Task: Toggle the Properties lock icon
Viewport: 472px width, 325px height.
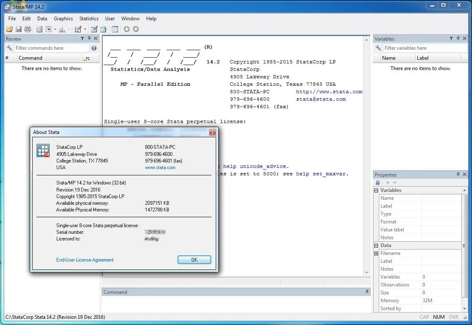Action: click(378, 182)
